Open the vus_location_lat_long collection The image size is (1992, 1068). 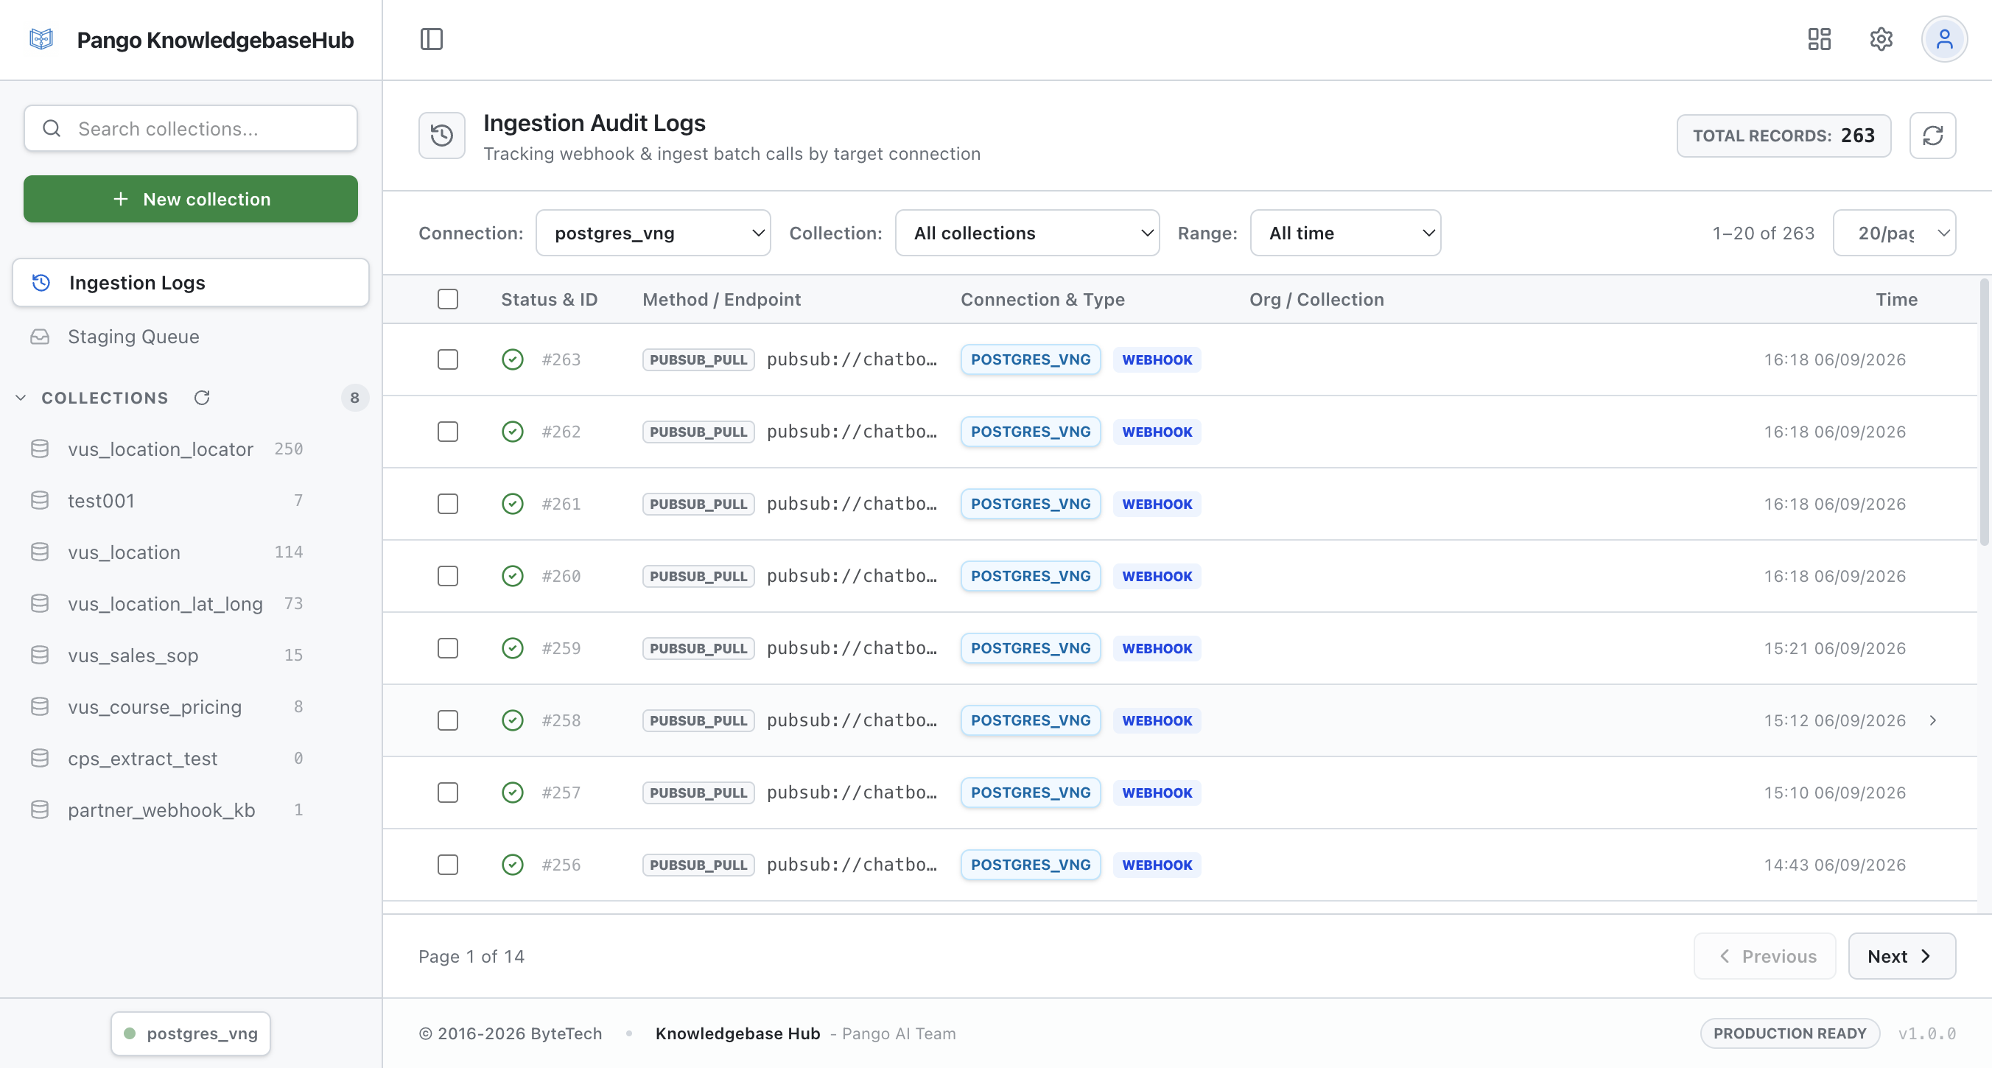point(190,603)
